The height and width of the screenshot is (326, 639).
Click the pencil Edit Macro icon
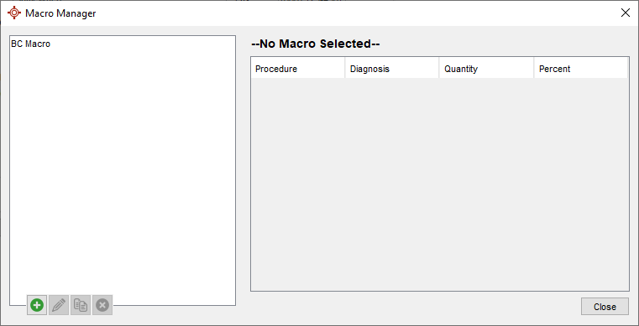[x=59, y=305]
